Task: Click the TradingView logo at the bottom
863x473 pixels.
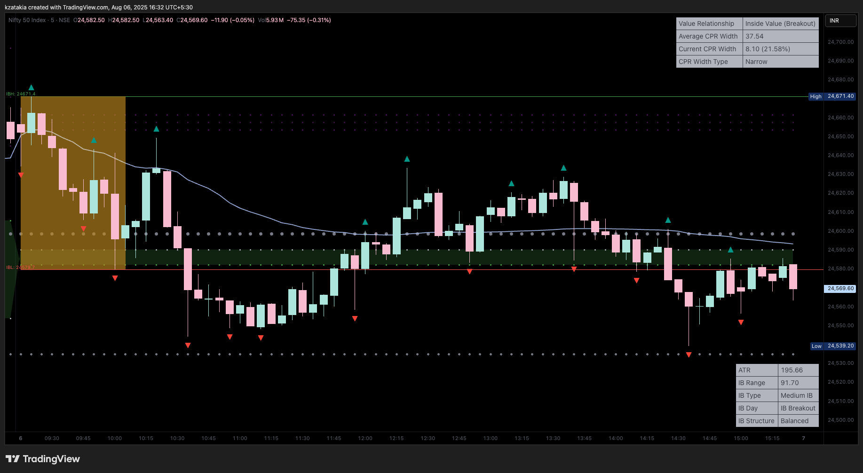Action: click(43, 459)
